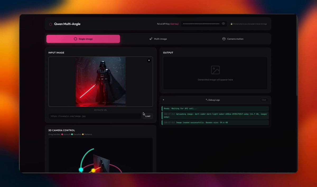Click the Qwen Multi-Angle title text
This screenshot has width=317, height=187.
pyautogui.click(x=67, y=24)
